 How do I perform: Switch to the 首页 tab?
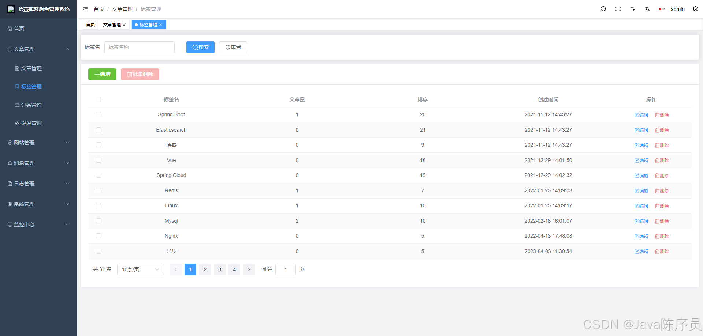[x=90, y=25]
